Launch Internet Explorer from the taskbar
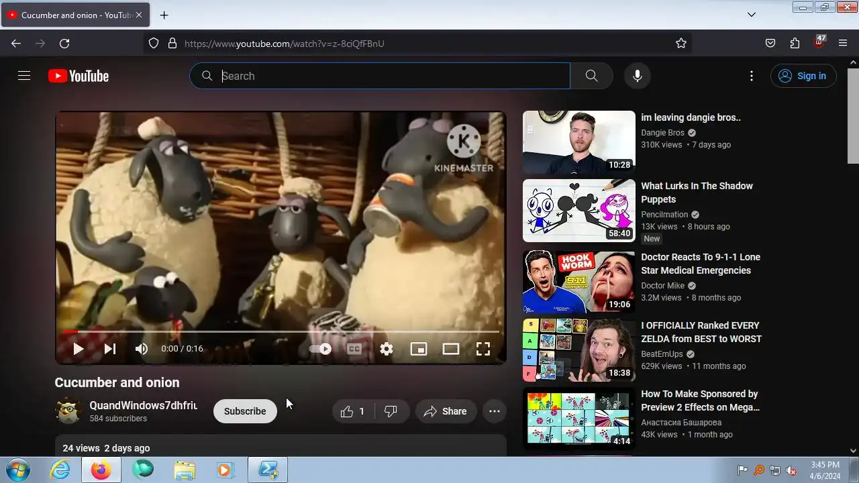Viewport: 859px width, 483px height. [x=60, y=470]
